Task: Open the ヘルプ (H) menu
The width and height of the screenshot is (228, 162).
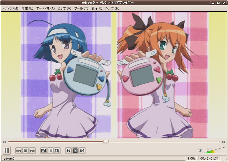Action: pos(112,8)
